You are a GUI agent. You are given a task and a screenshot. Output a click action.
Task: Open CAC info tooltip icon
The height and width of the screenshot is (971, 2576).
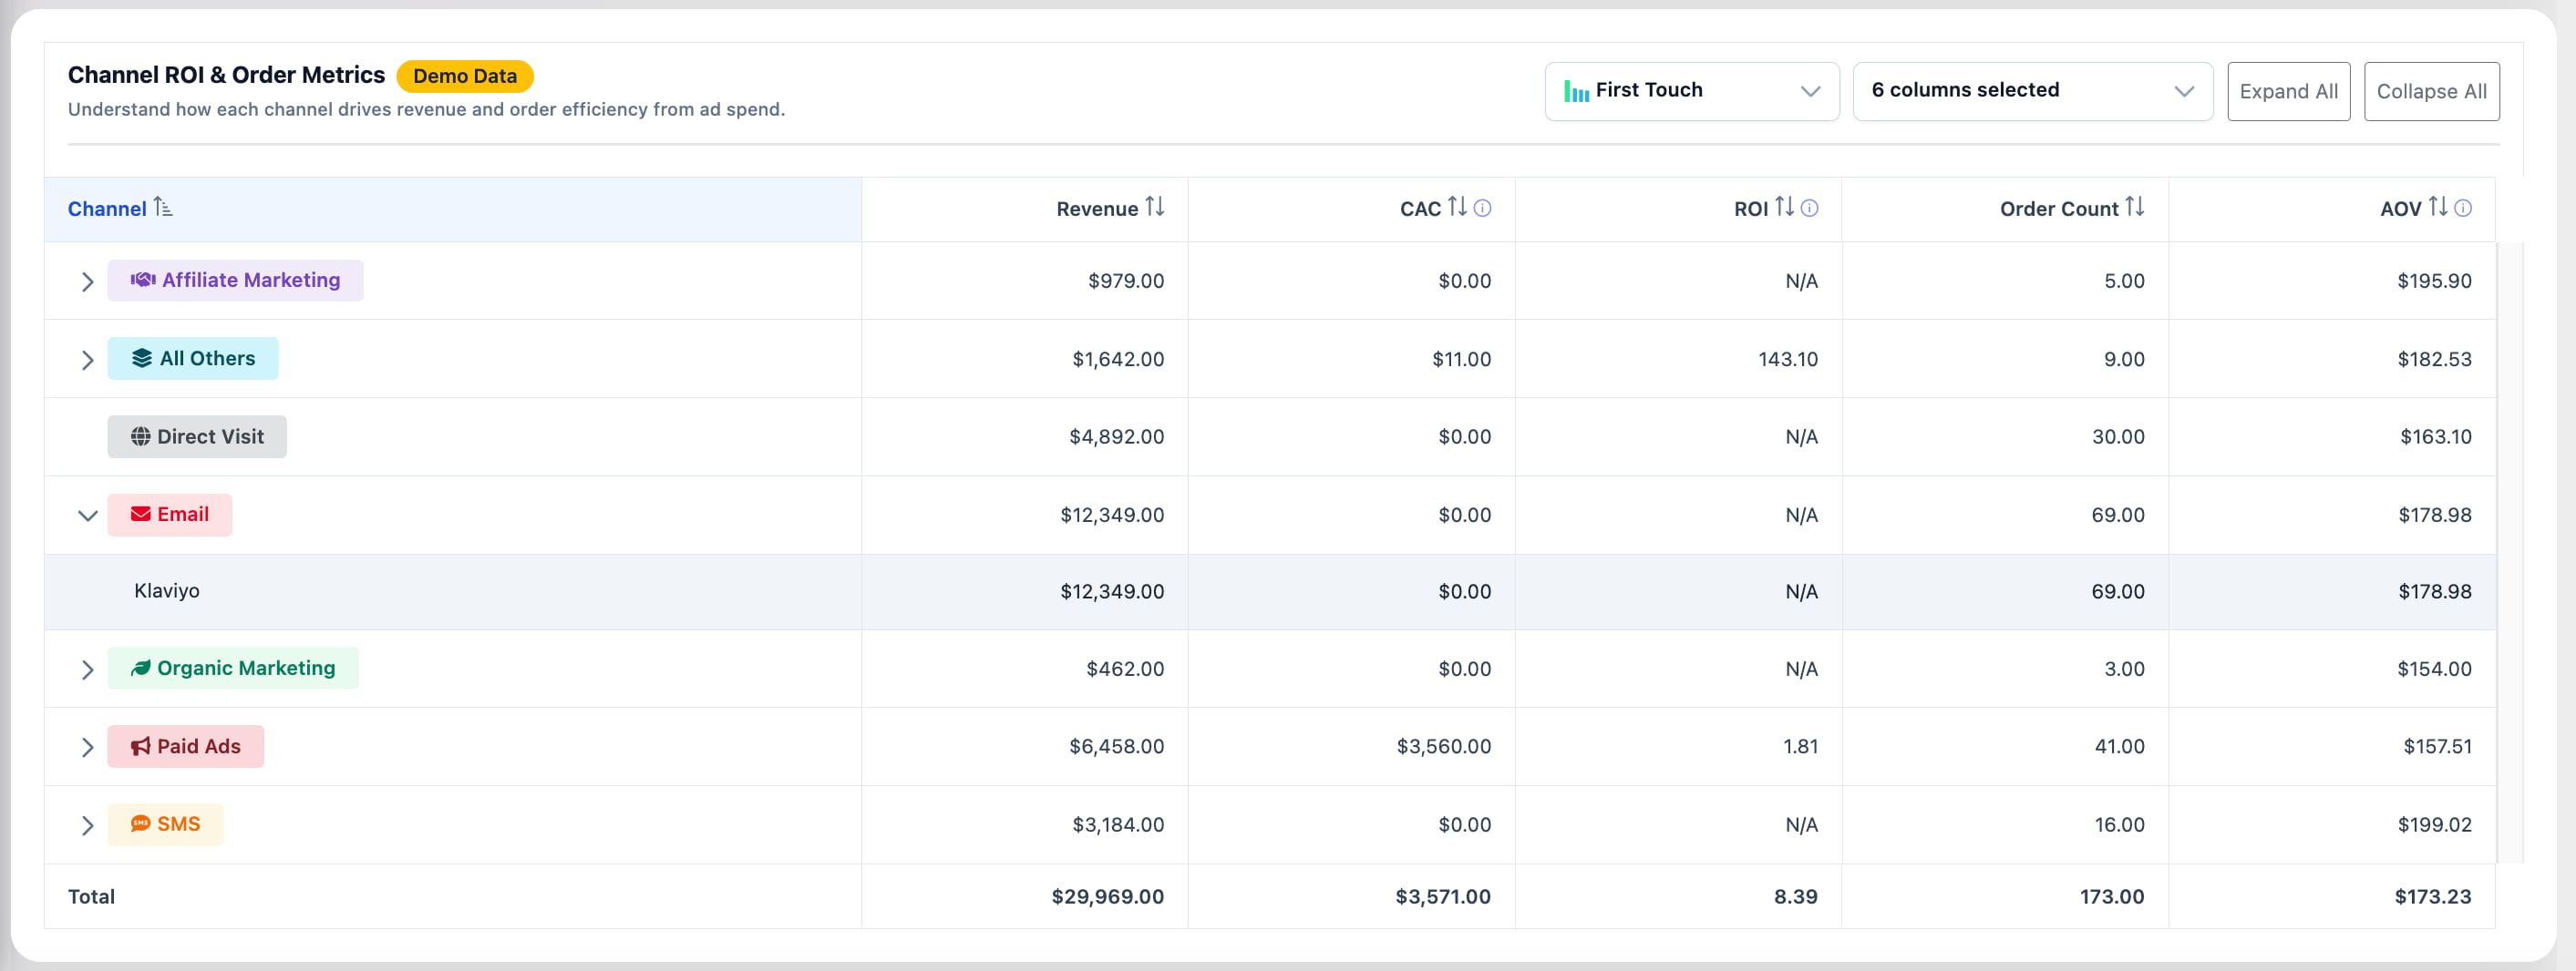coord(1483,208)
